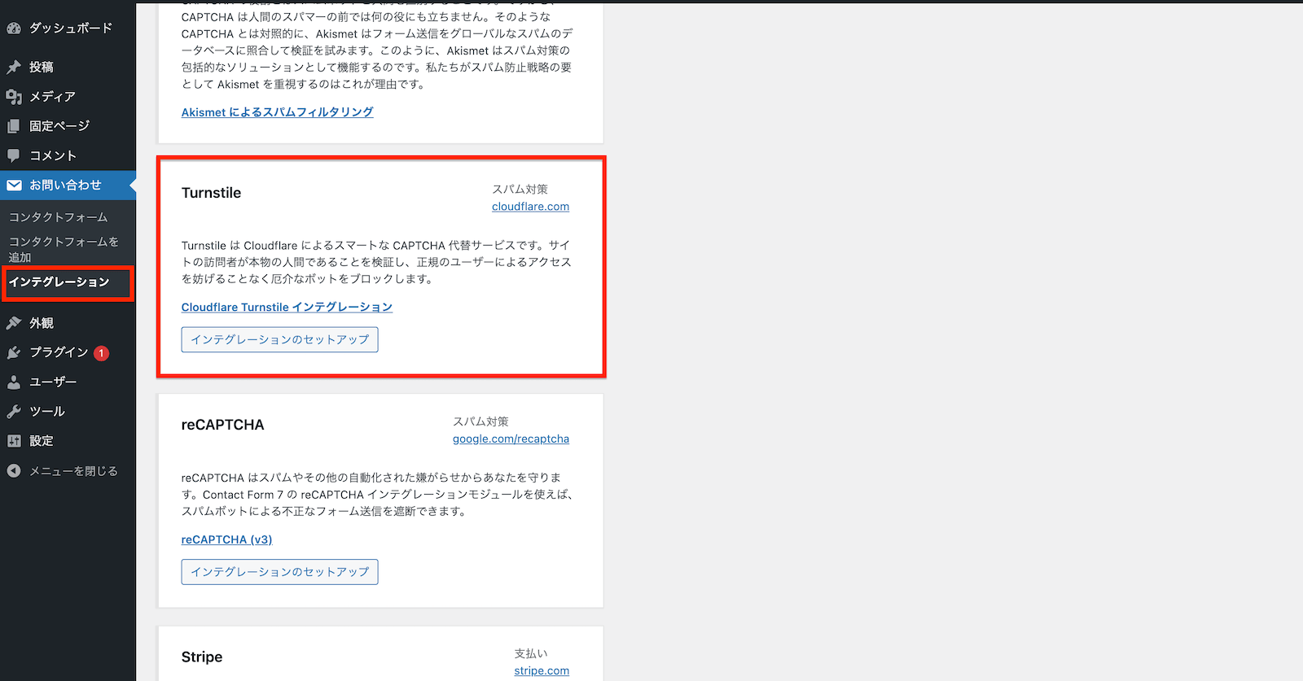Click the プラグイン plug icon
The image size is (1303, 681).
[x=14, y=352]
